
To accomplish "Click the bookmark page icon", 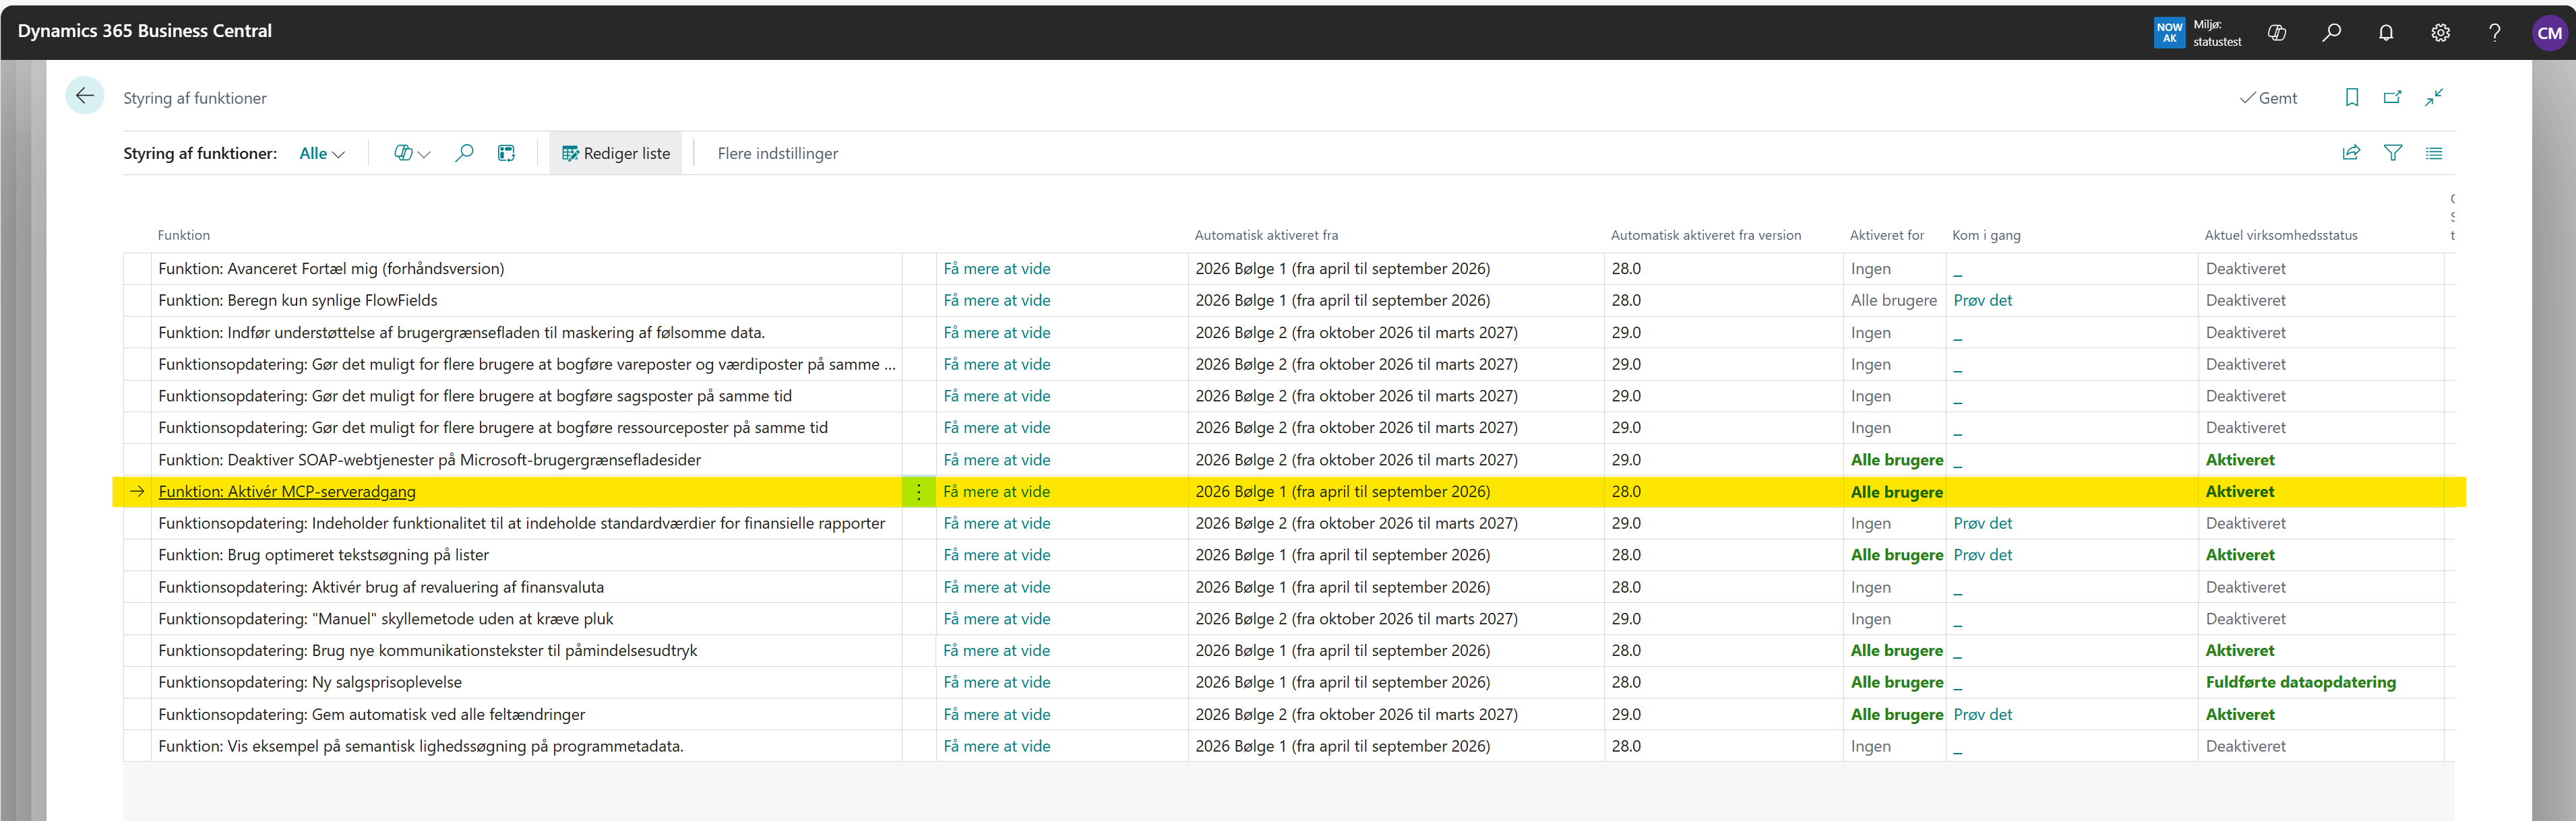I will [2352, 97].
